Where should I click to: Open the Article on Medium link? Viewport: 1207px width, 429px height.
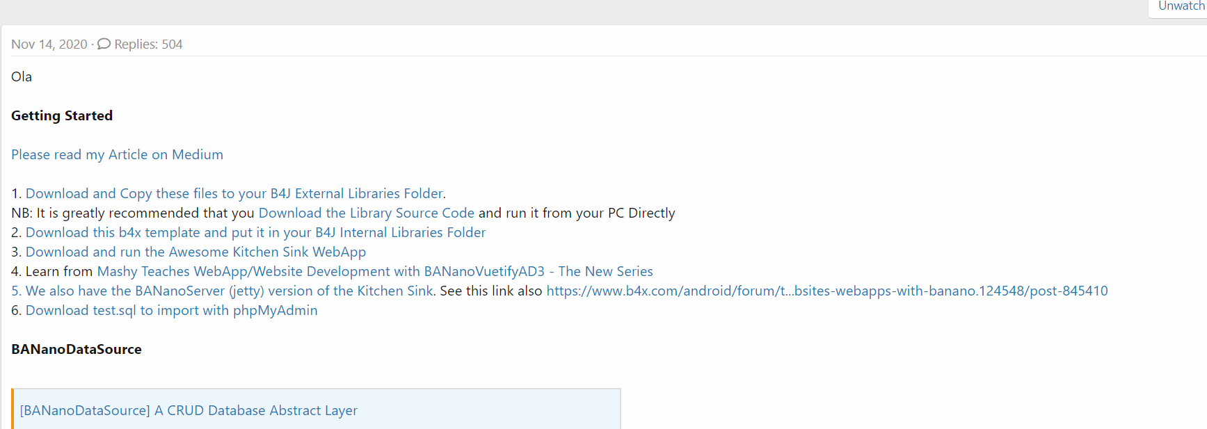[x=117, y=154]
